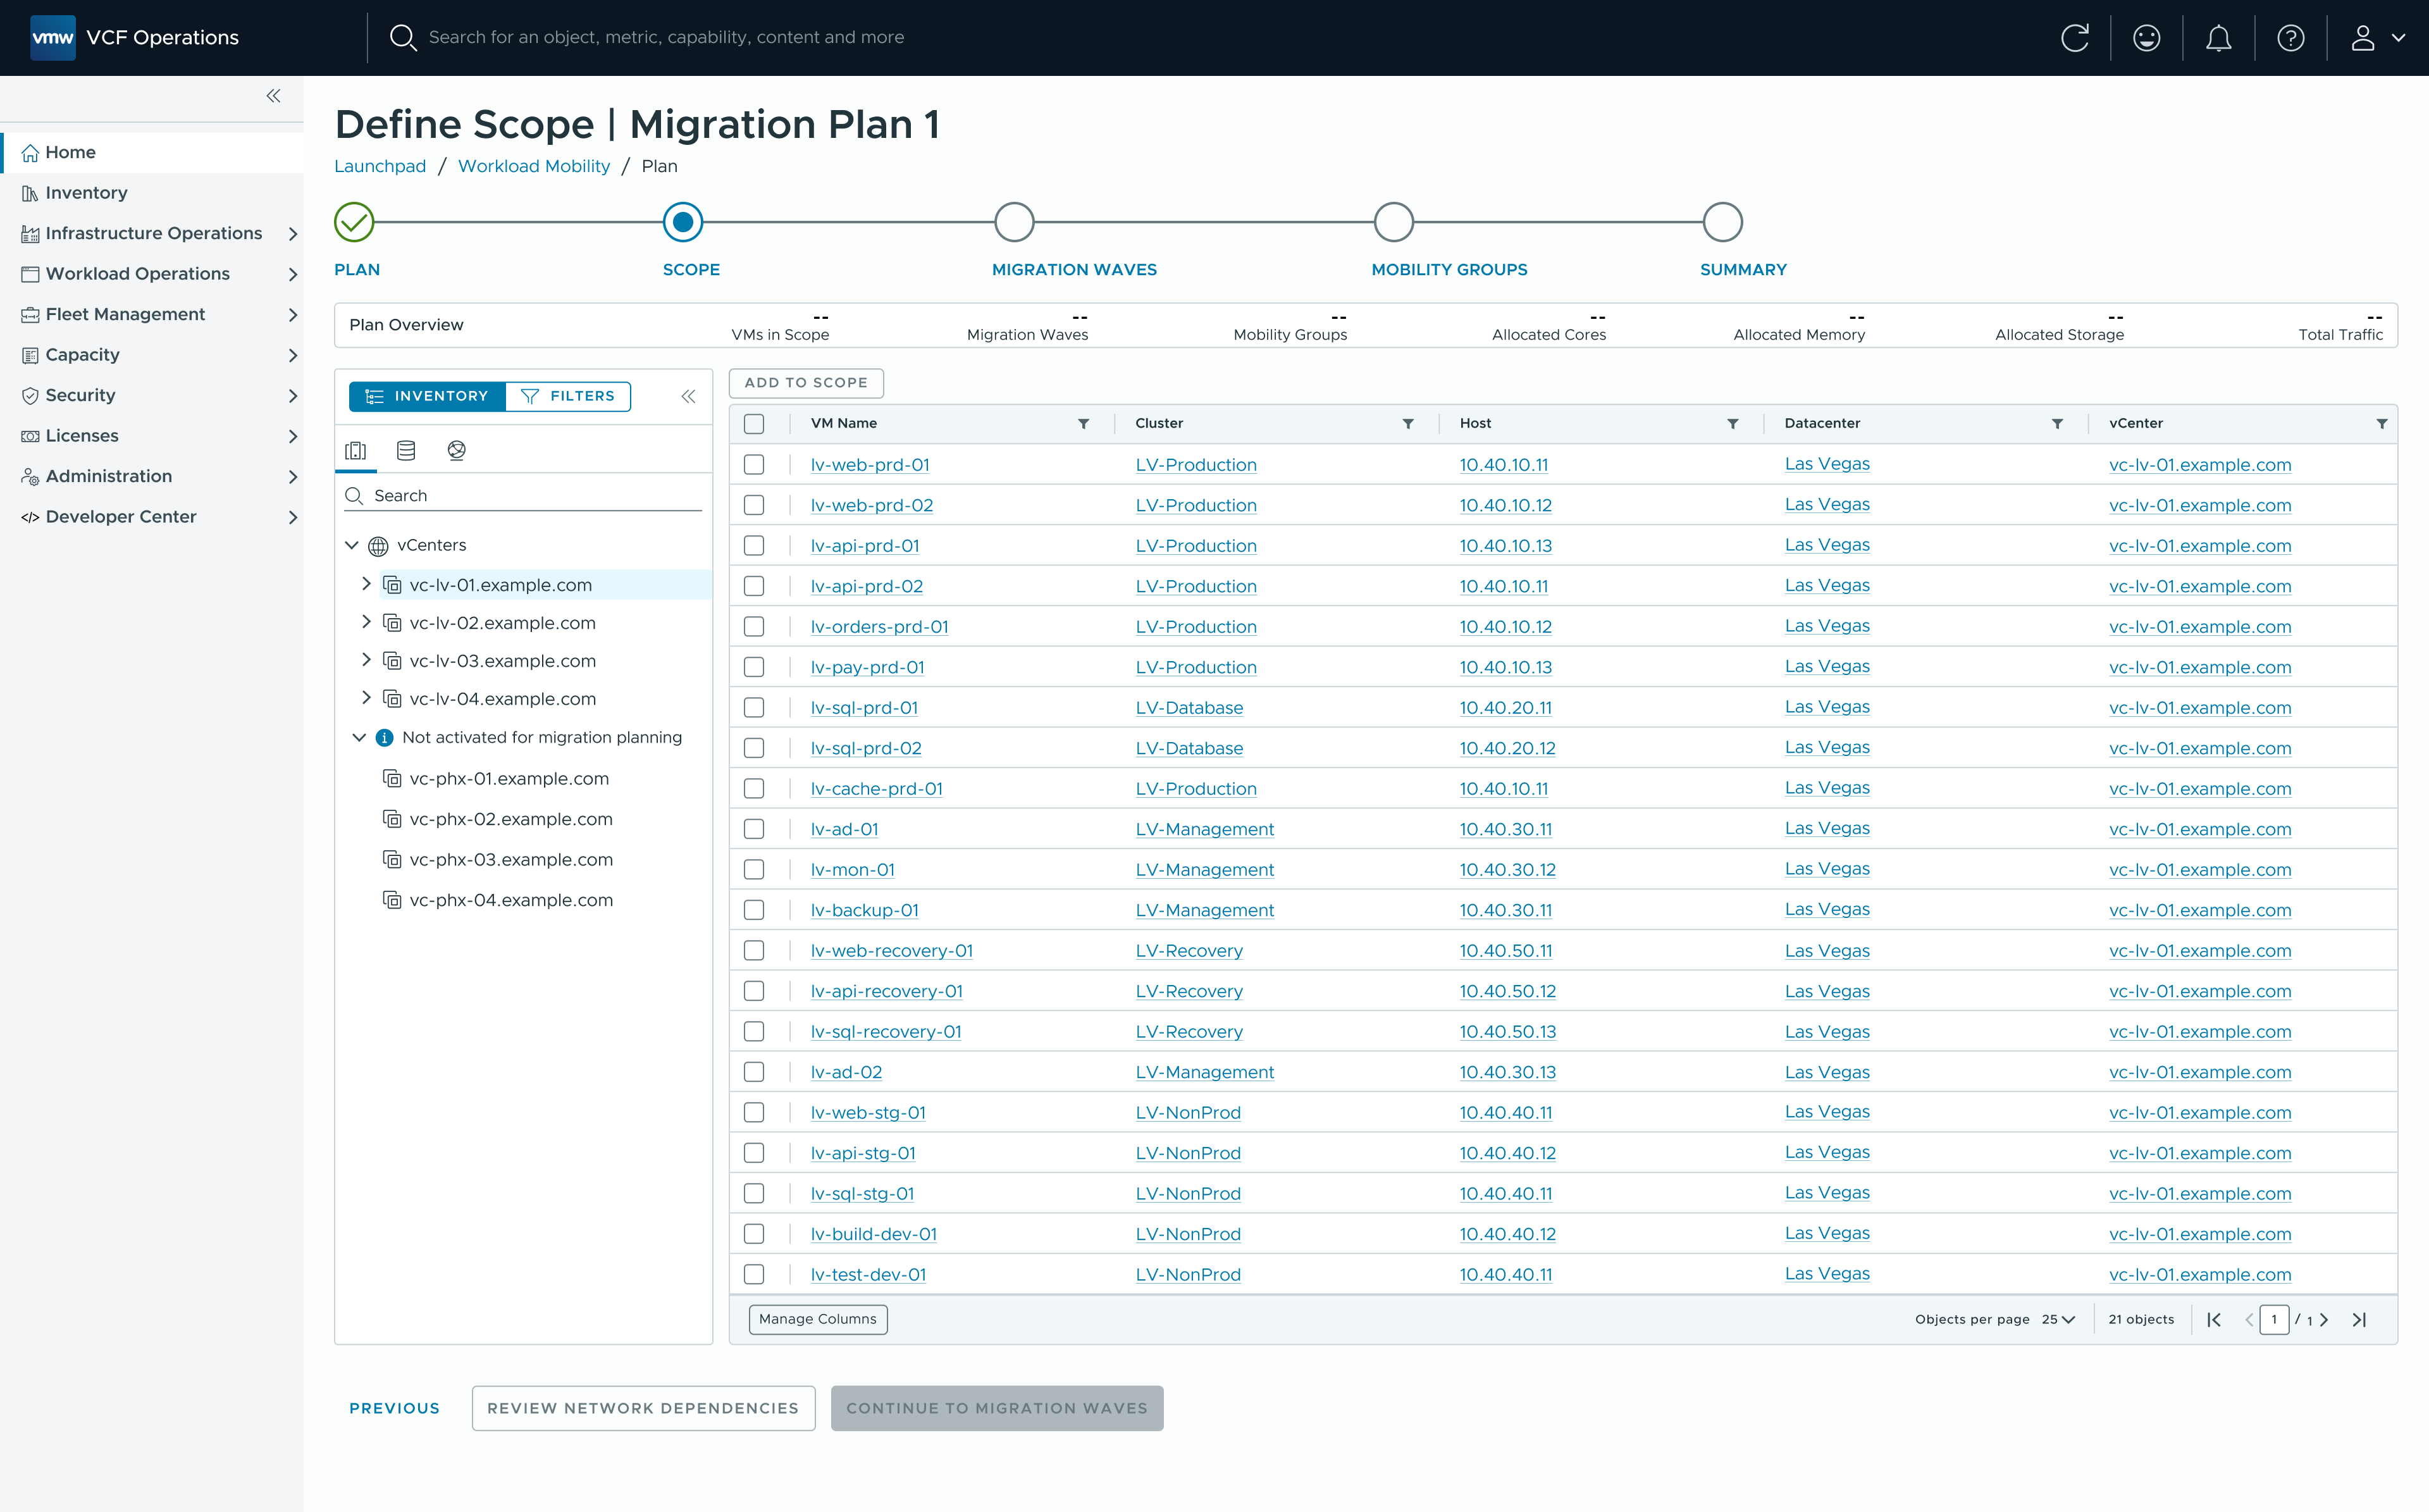Click the inventory Search field

pos(522,496)
